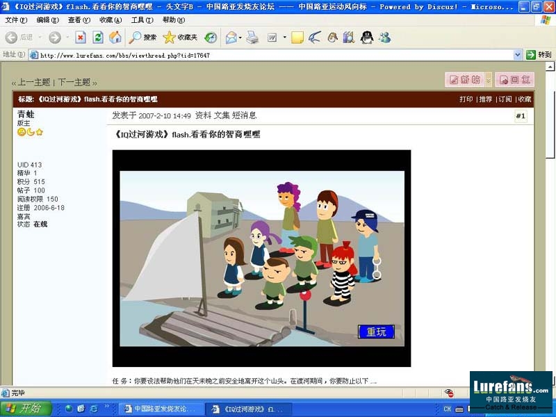Open Messenger people icon
This screenshot has width=556, height=417.
[384, 38]
